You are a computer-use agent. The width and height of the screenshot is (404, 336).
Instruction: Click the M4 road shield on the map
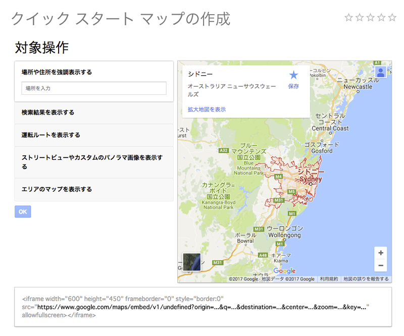pyautogui.click(x=279, y=177)
